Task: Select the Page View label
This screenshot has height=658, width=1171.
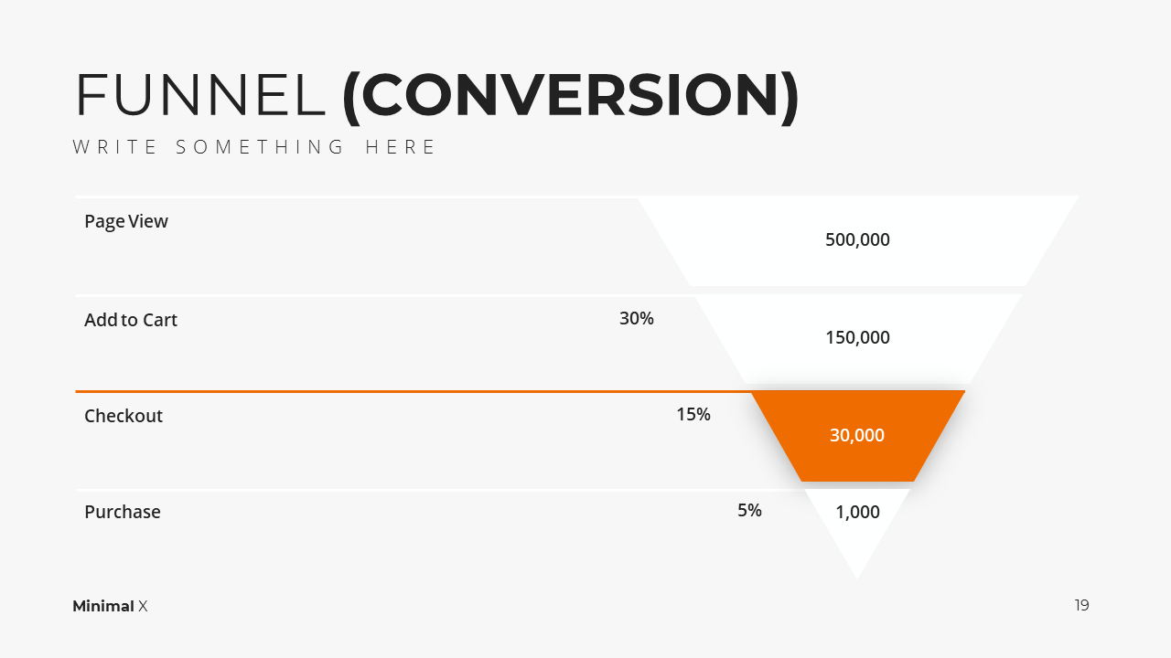Action: click(x=126, y=221)
